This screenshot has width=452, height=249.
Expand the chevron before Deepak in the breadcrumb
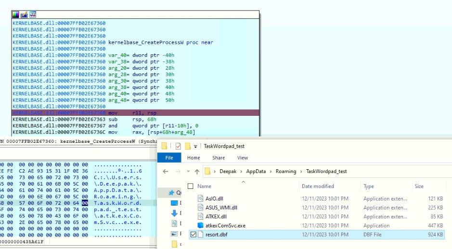(x=215, y=172)
